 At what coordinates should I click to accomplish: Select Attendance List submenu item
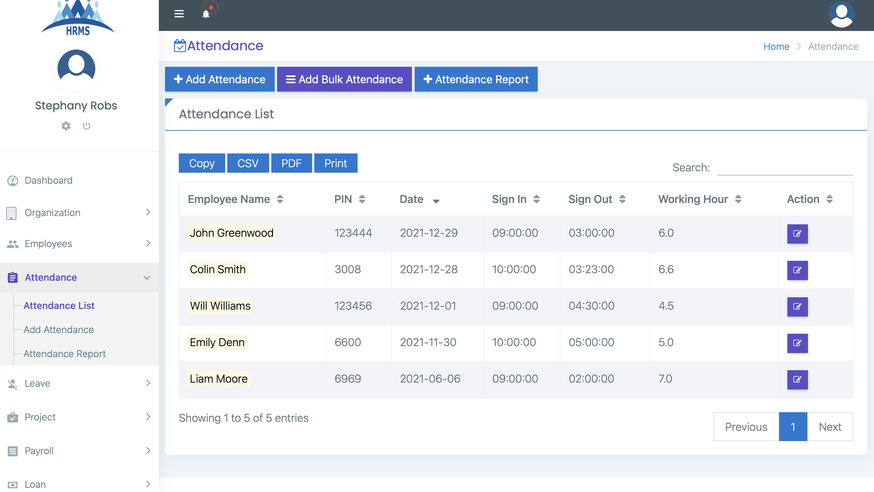click(x=59, y=306)
